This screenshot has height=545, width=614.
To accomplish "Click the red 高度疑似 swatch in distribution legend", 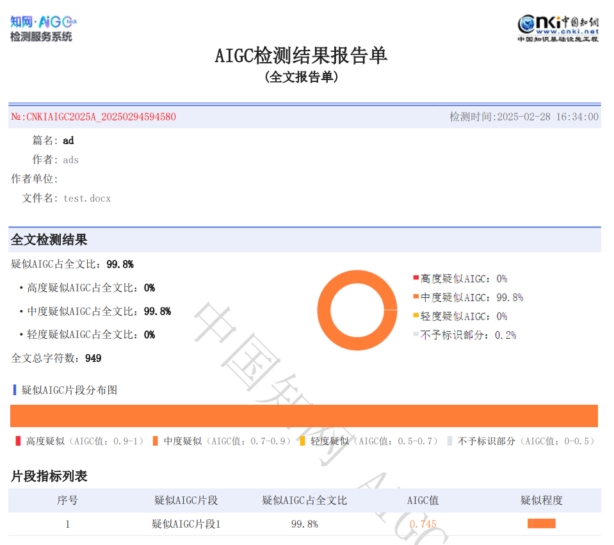I will 17,441.
